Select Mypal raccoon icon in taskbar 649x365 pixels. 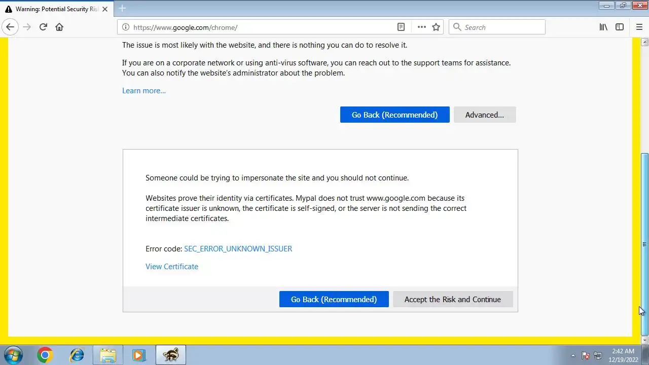click(171, 355)
